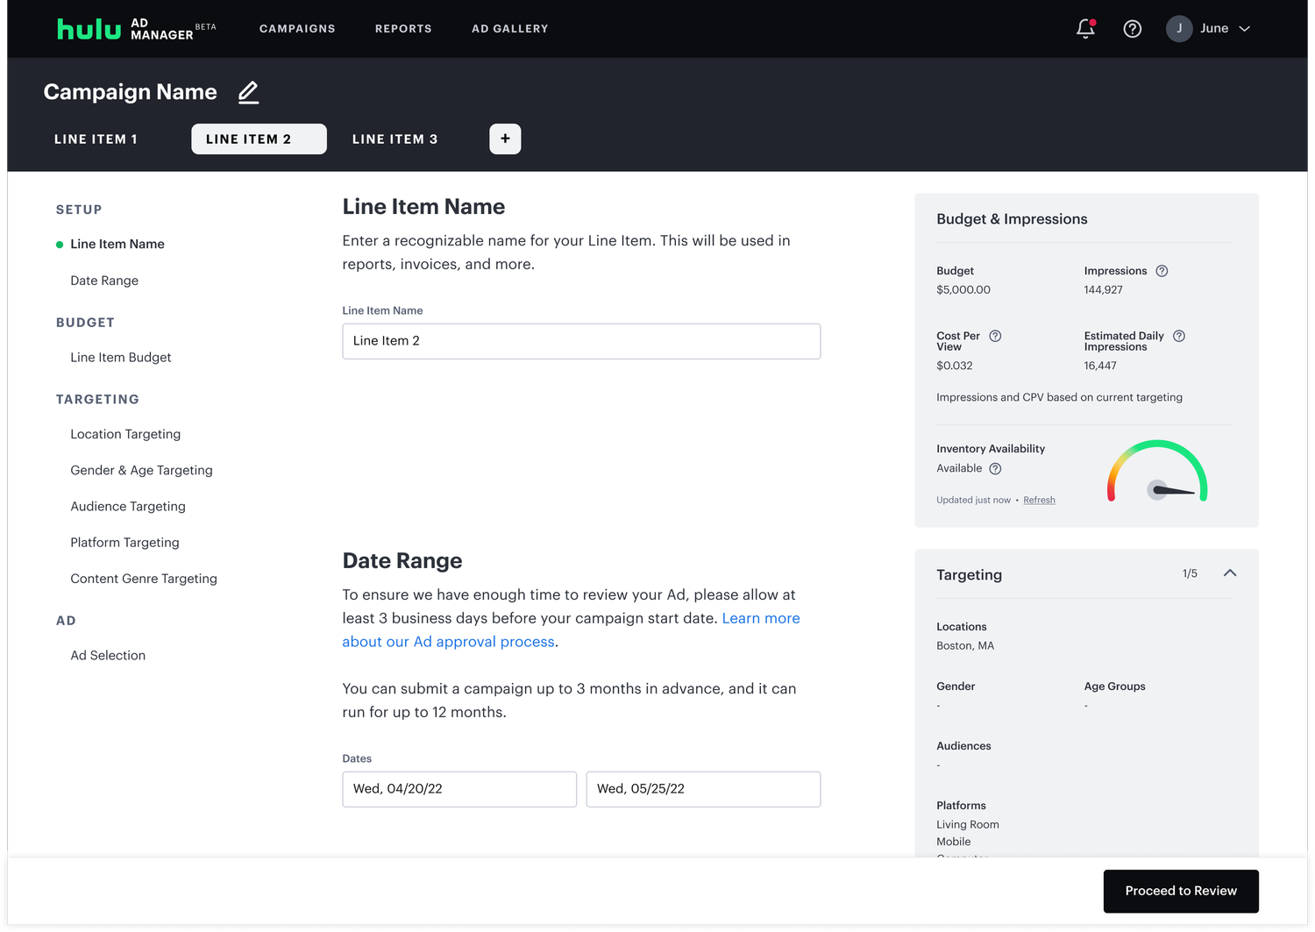
Task: Add a new line item with plus button
Action: (505, 139)
